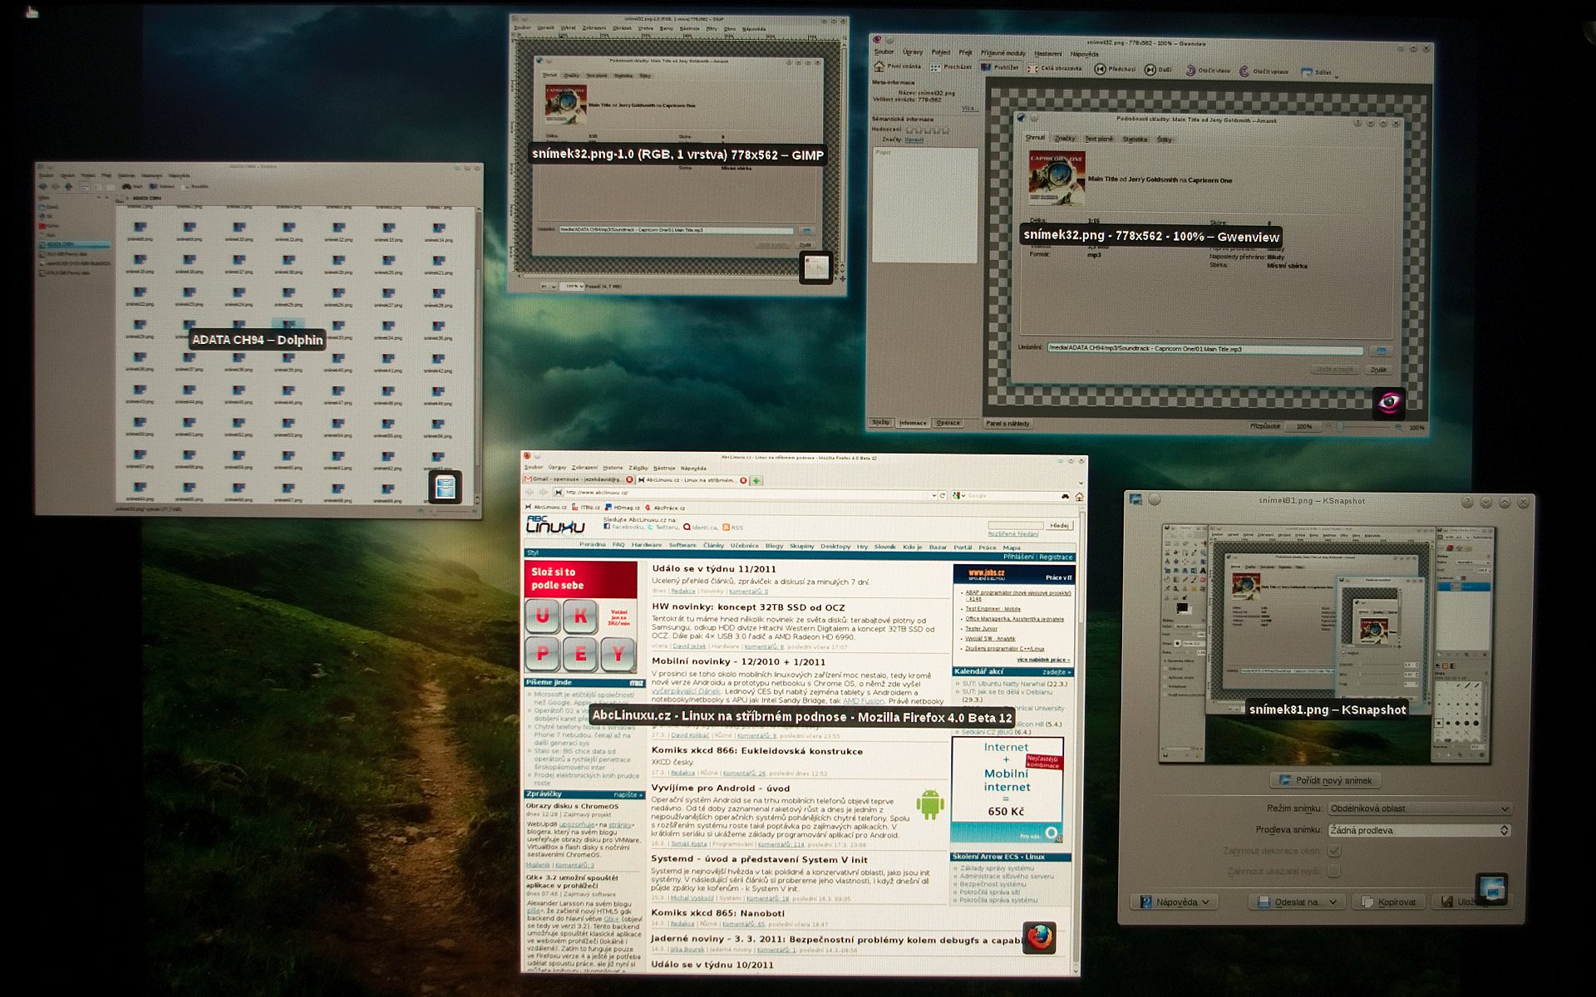Screen dimensions: 1596x997
Task: Click Další next image icon in Gwenview
Action: [x=1150, y=71]
